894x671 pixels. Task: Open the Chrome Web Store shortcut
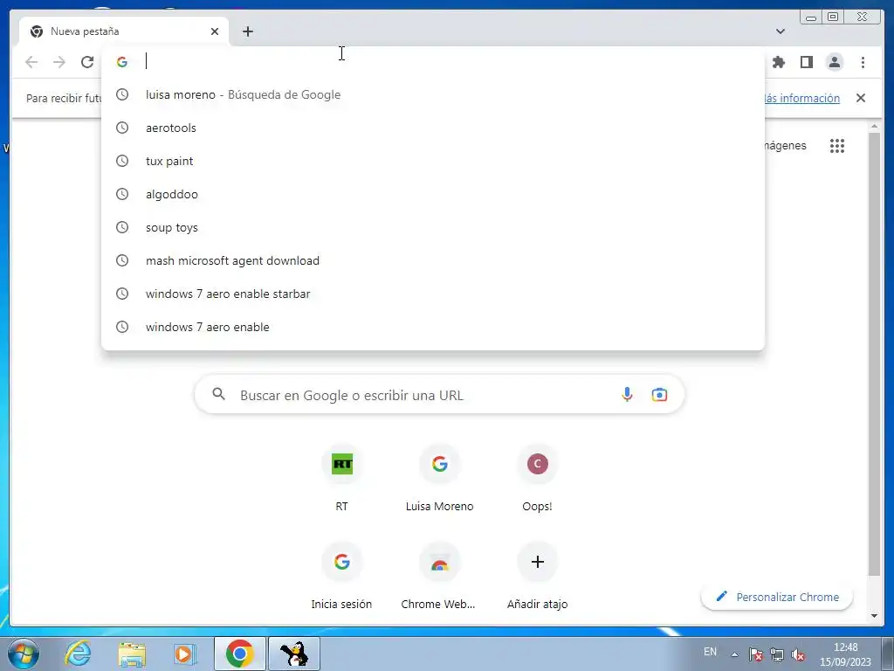(439, 578)
